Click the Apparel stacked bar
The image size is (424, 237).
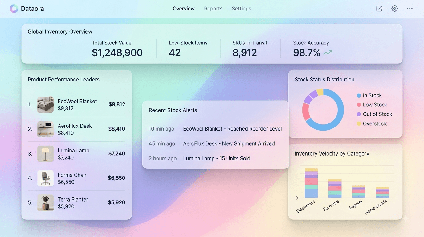[358, 192]
